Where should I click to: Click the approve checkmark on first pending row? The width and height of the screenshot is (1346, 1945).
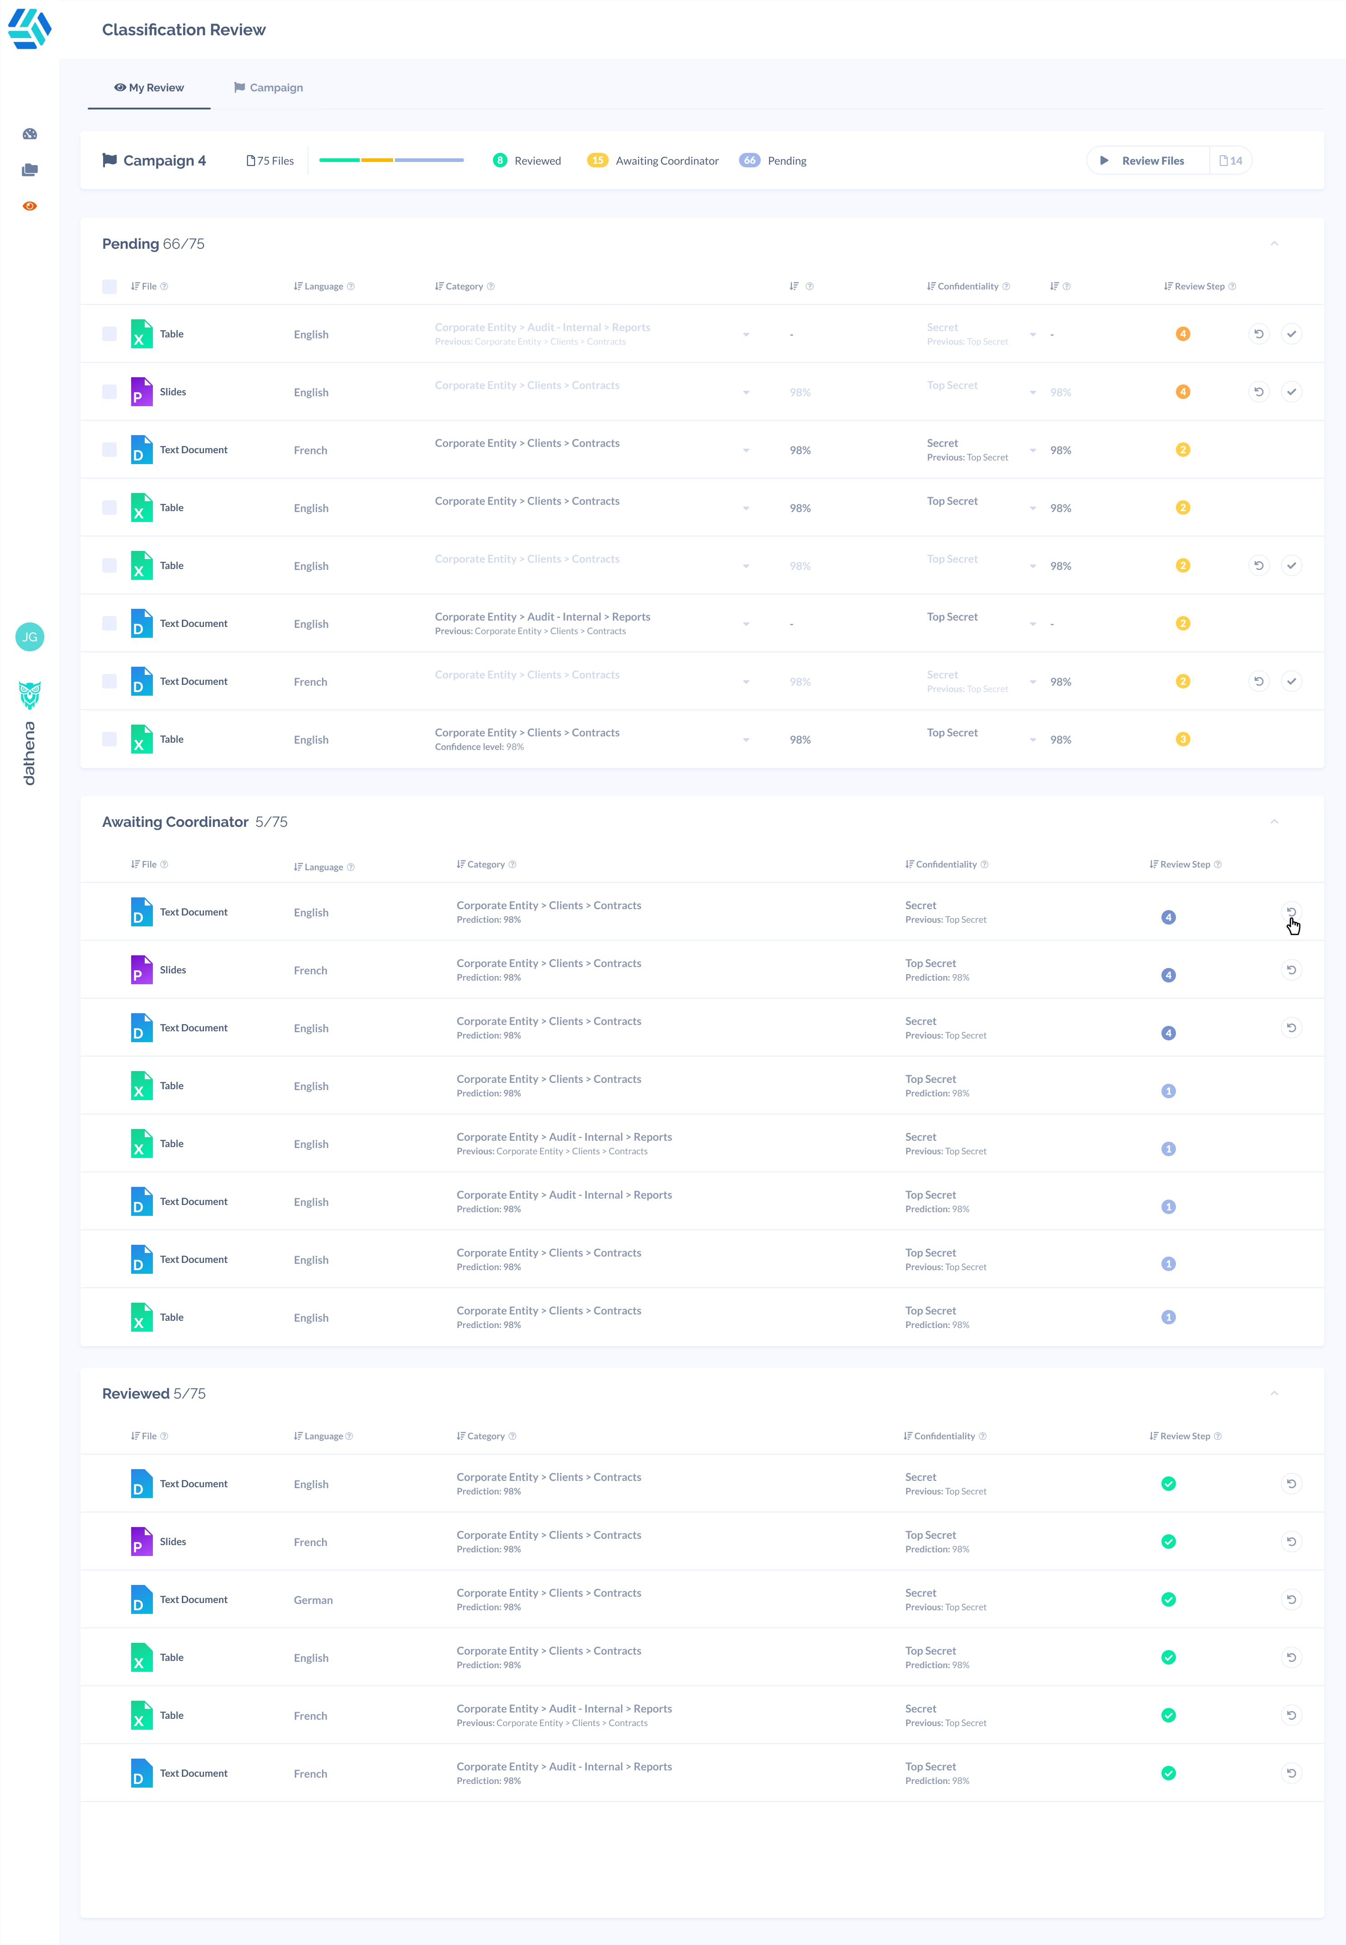pyautogui.click(x=1290, y=334)
